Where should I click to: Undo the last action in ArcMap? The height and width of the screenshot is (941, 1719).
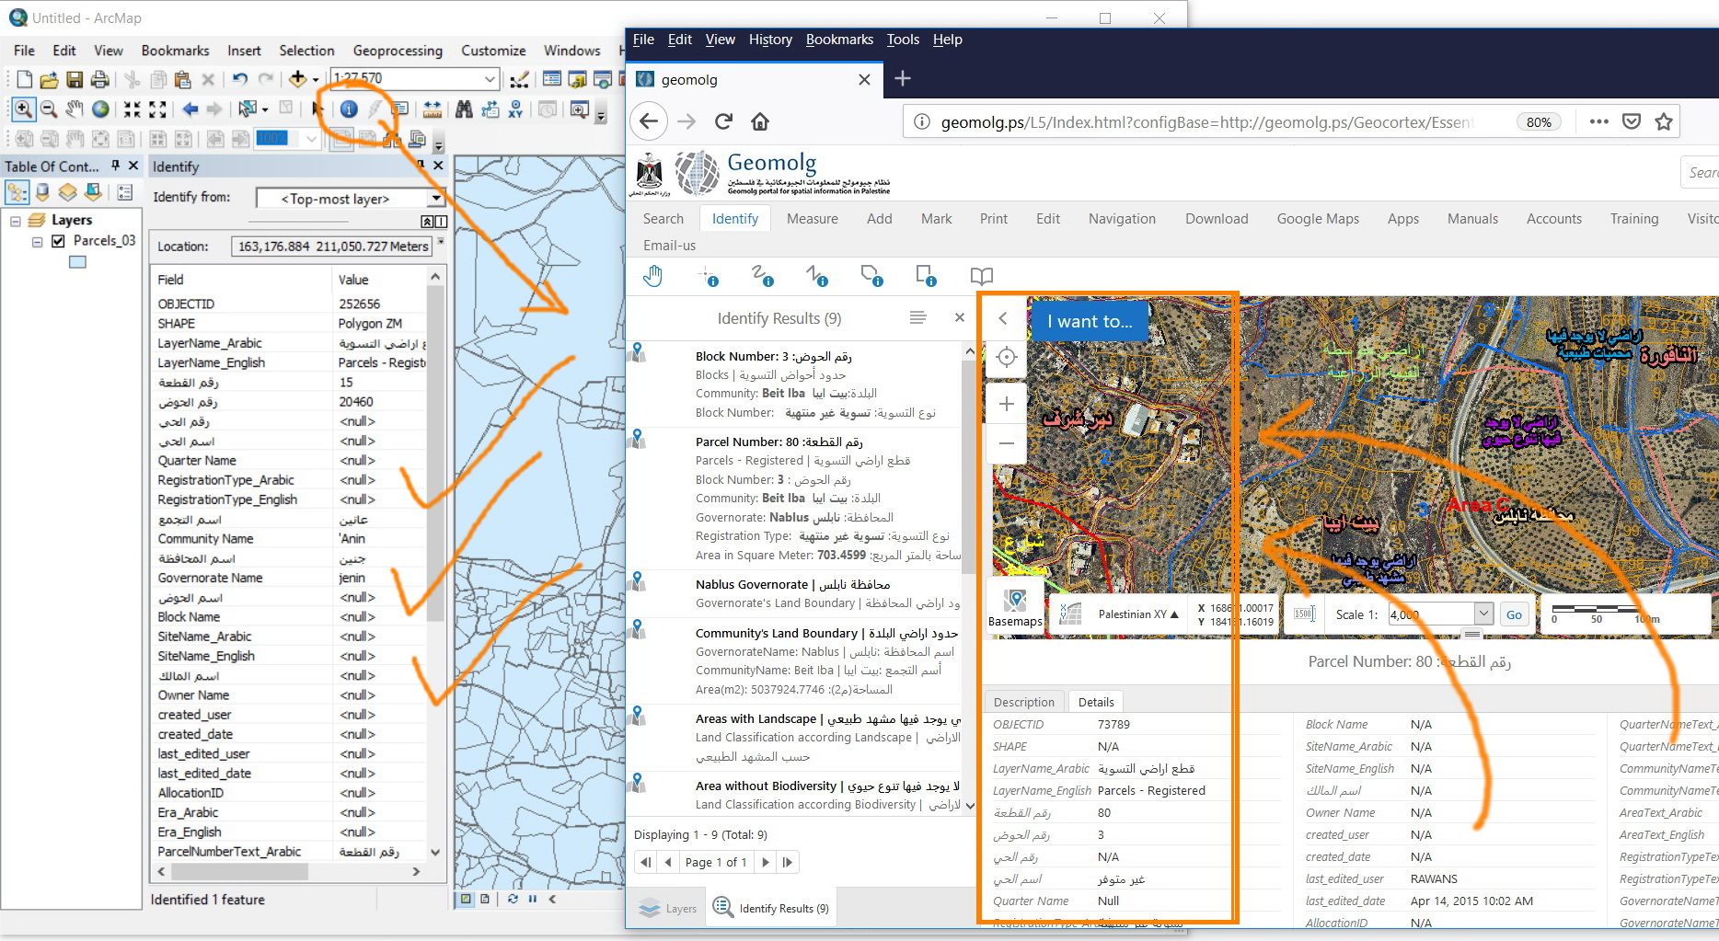[240, 79]
